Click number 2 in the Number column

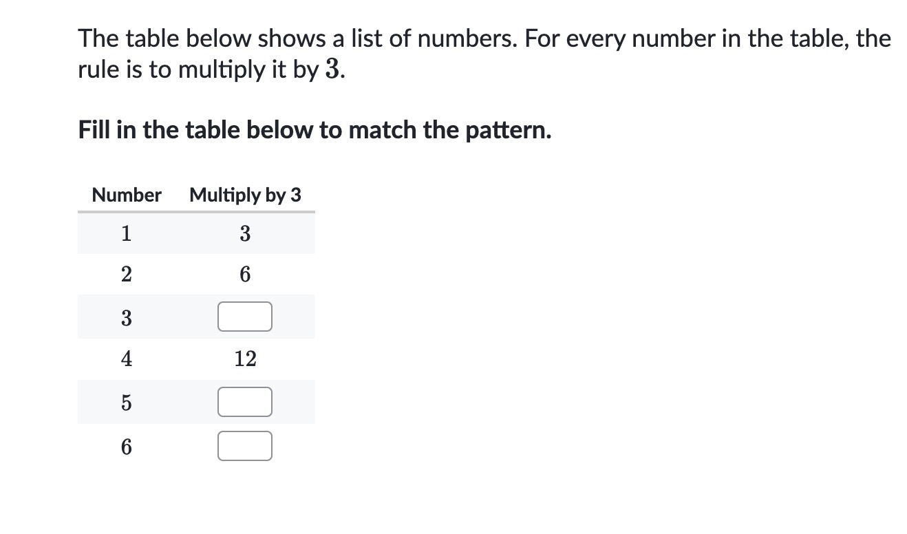(x=126, y=275)
